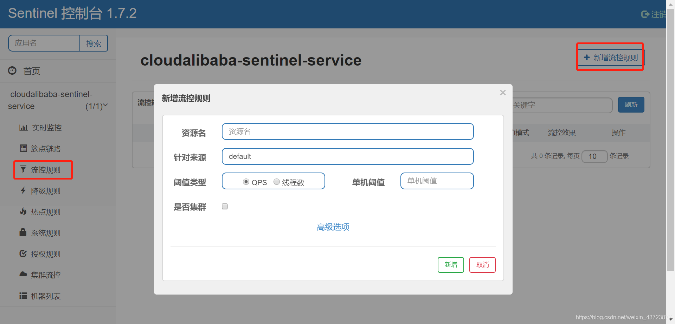Click the records-per-page field showing 10
This screenshot has height=324, width=675.
click(x=594, y=156)
